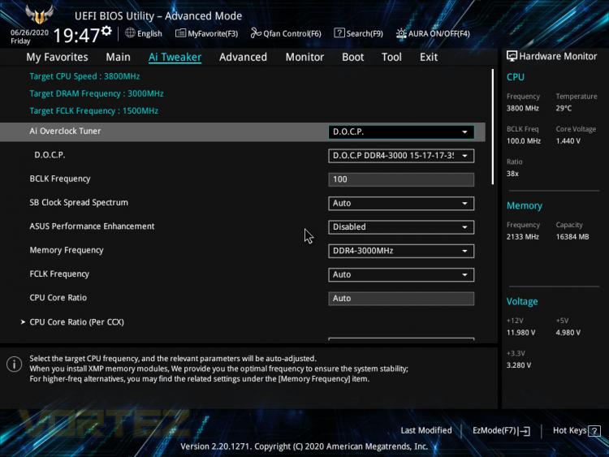The height and width of the screenshot is (457, 609).
Task: Click the date 06/26/2020
Action: coord(29,32)
